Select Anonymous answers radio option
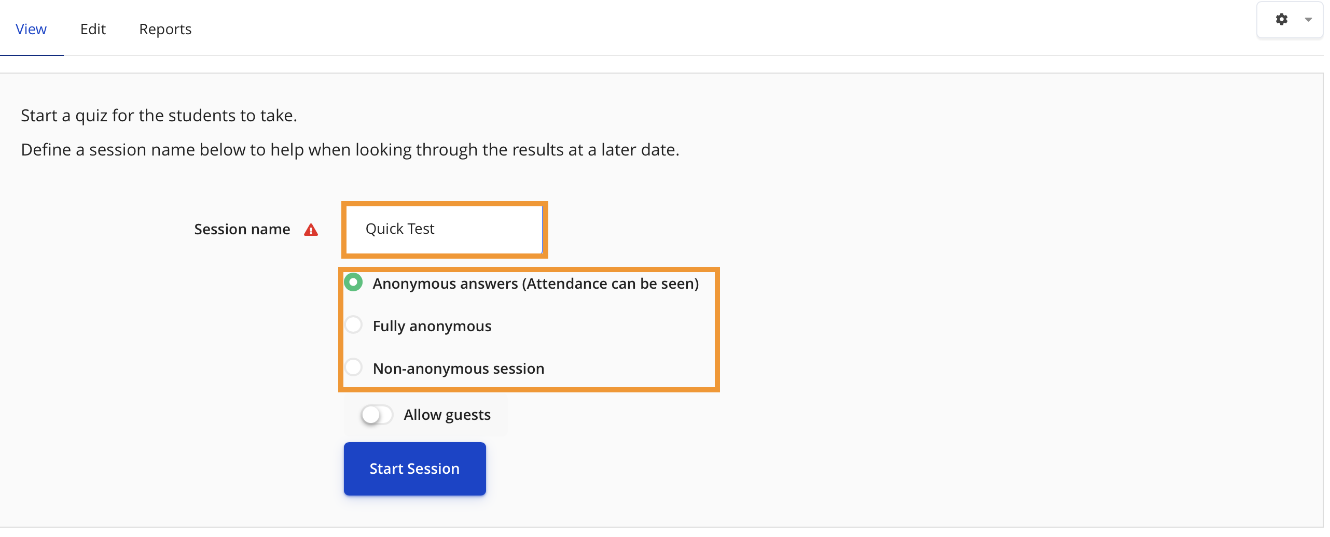This screenshot has width=1330, height=537. pos(353,282)
